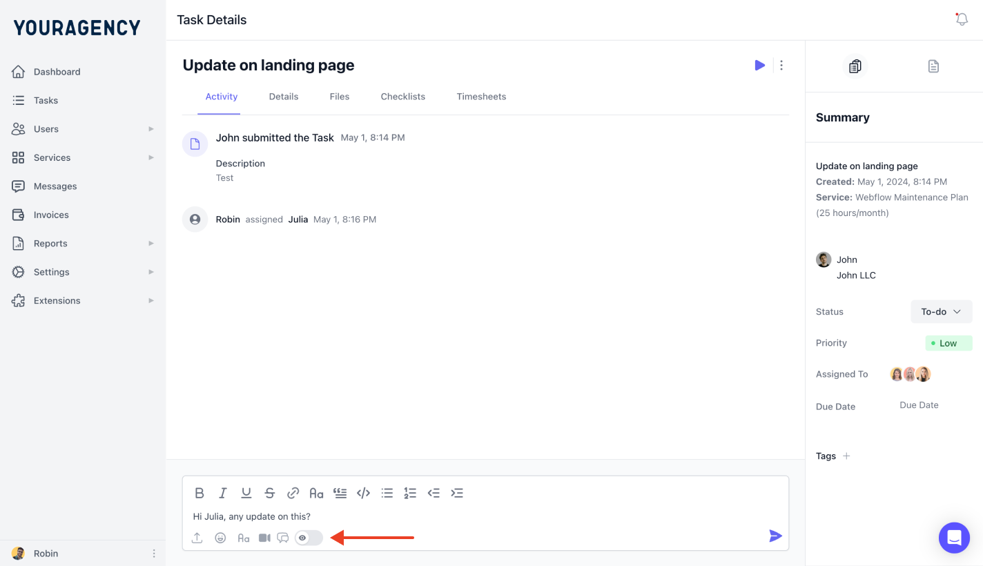Switch to the Activity tab
Viewport: 983px width, 566px height.
[222, 97]
